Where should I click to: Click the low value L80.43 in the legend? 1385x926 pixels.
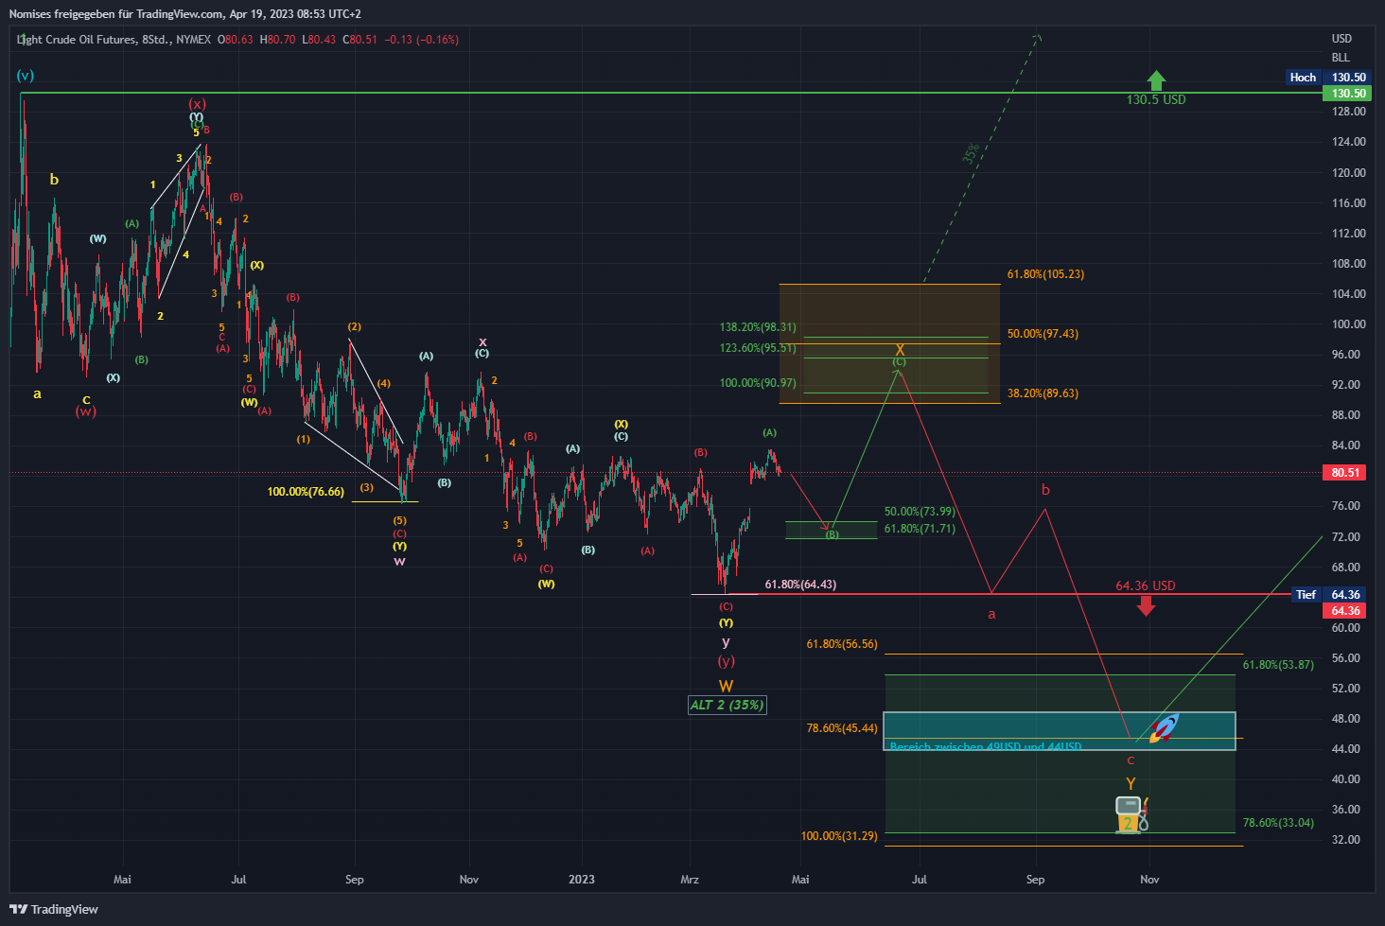[x=319, y=40]
